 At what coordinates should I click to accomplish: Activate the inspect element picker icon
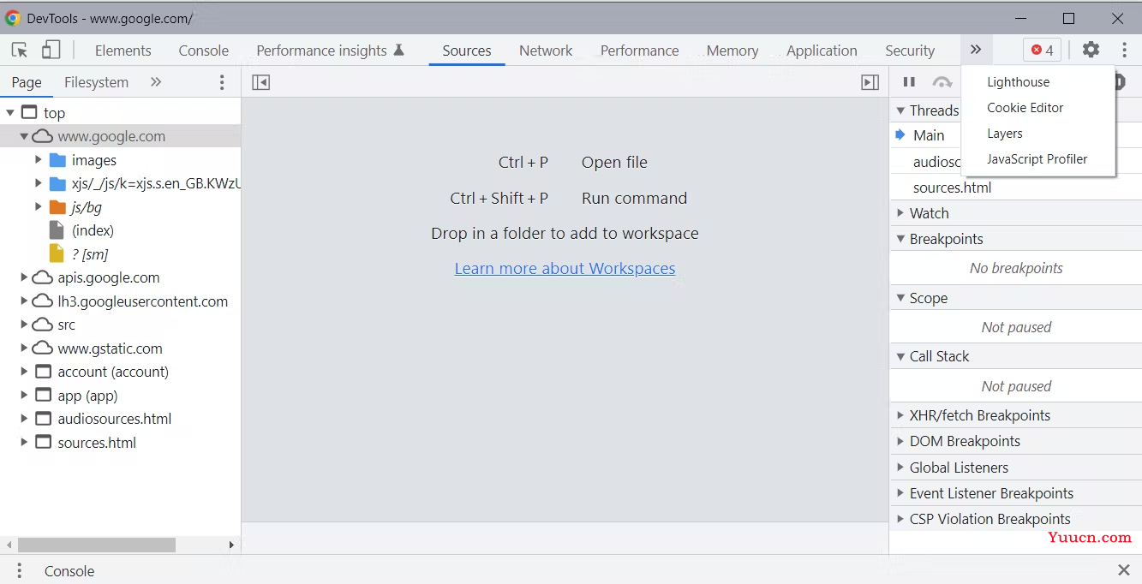pos(20,51)
